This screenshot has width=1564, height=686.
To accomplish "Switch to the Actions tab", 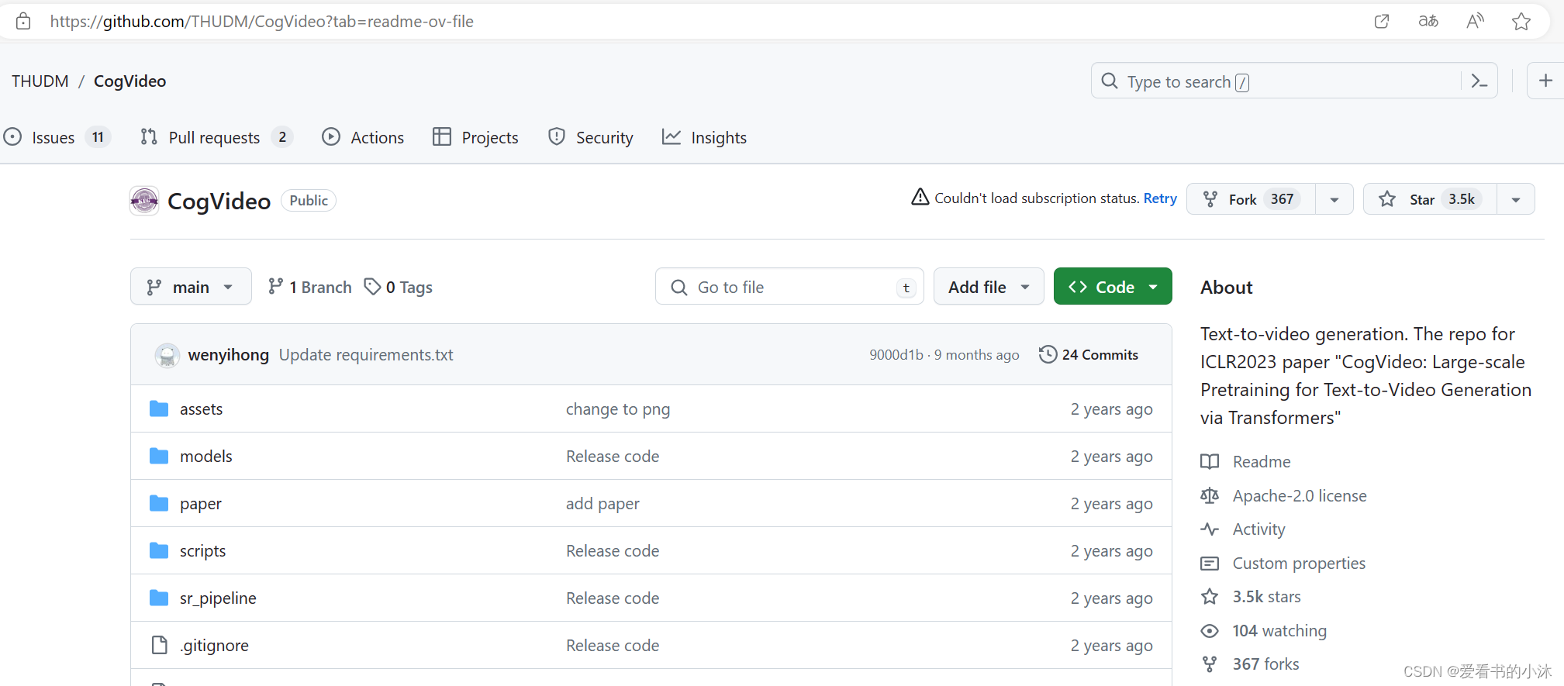I will tap(363, 137).
